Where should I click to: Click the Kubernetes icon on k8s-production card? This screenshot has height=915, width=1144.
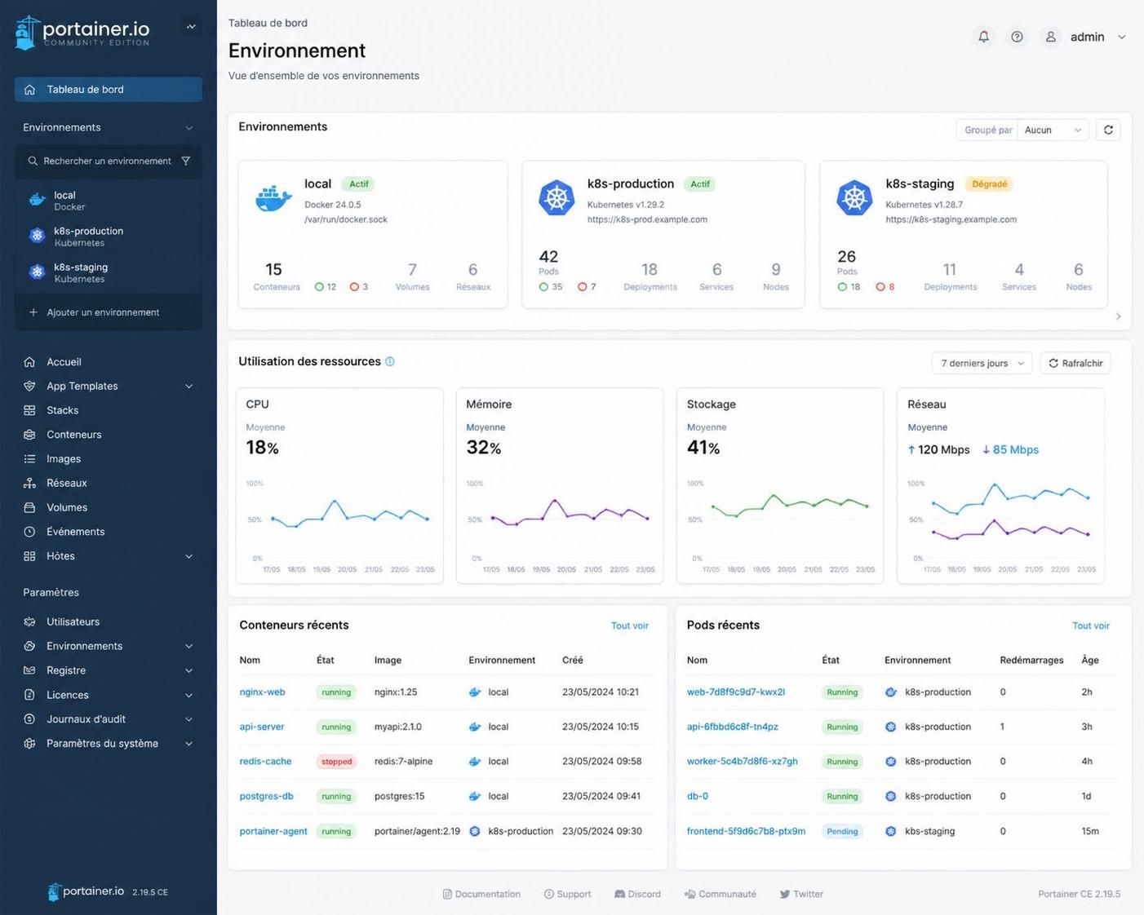point(556,198)
